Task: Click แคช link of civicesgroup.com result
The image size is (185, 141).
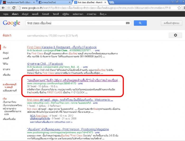Action: (x=80, y=83)
